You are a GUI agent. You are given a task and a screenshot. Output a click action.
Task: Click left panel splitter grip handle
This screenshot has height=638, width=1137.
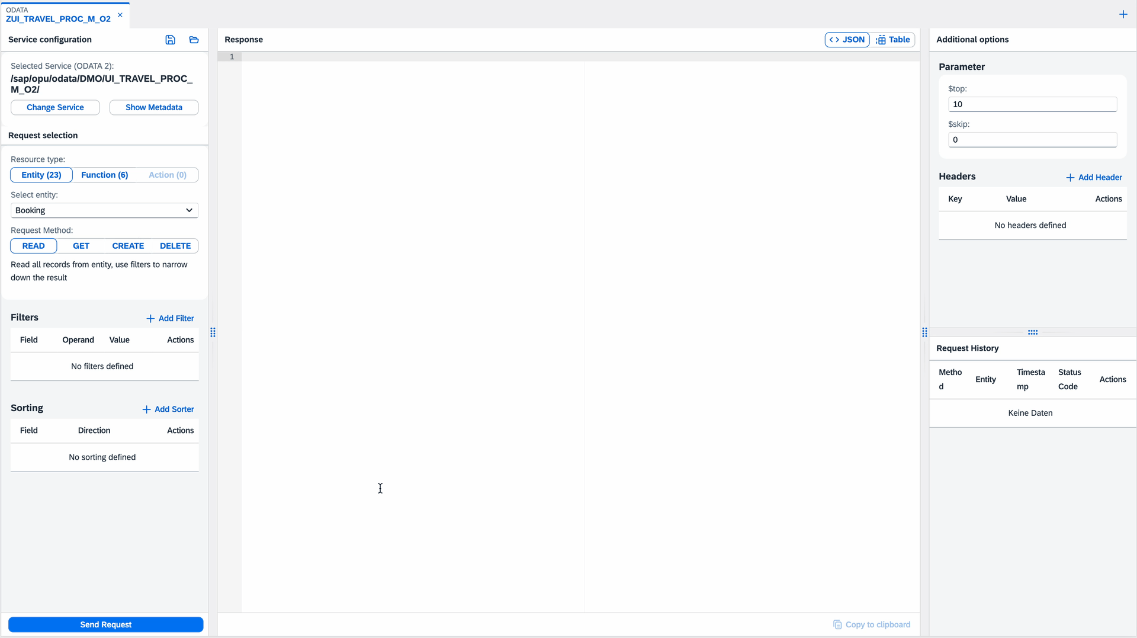point(213,332)
